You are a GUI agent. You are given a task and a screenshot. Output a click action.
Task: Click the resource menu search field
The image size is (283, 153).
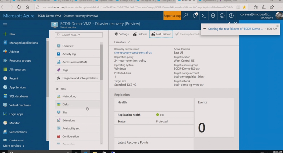click(x=79, y=35)
